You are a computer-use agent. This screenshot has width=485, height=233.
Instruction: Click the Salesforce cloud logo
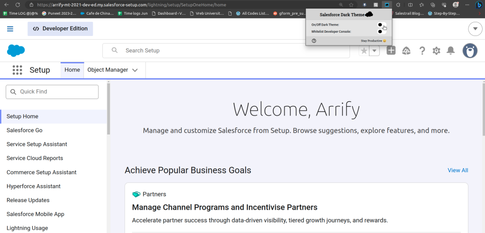click(x=16, y=51)
